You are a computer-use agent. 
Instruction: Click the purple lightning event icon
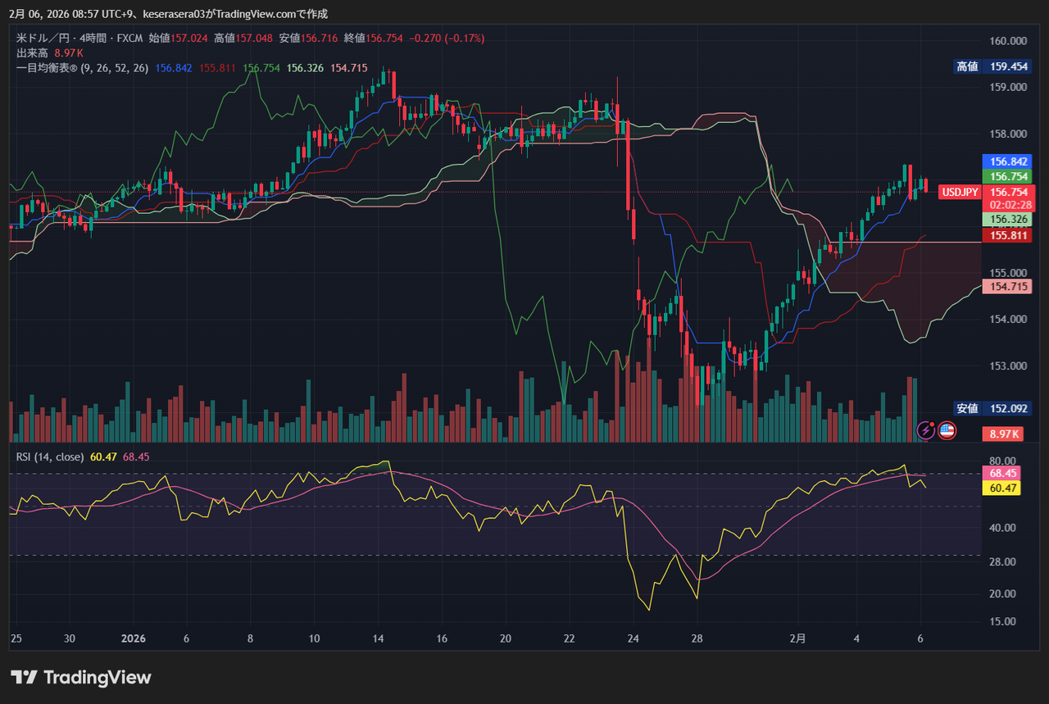click(927, 429)
